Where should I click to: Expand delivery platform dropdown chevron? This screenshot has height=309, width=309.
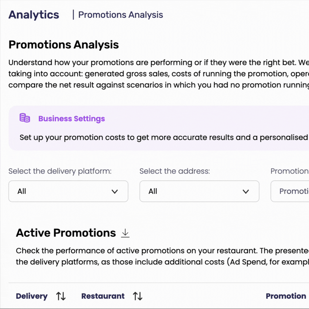tap(115, 191)
